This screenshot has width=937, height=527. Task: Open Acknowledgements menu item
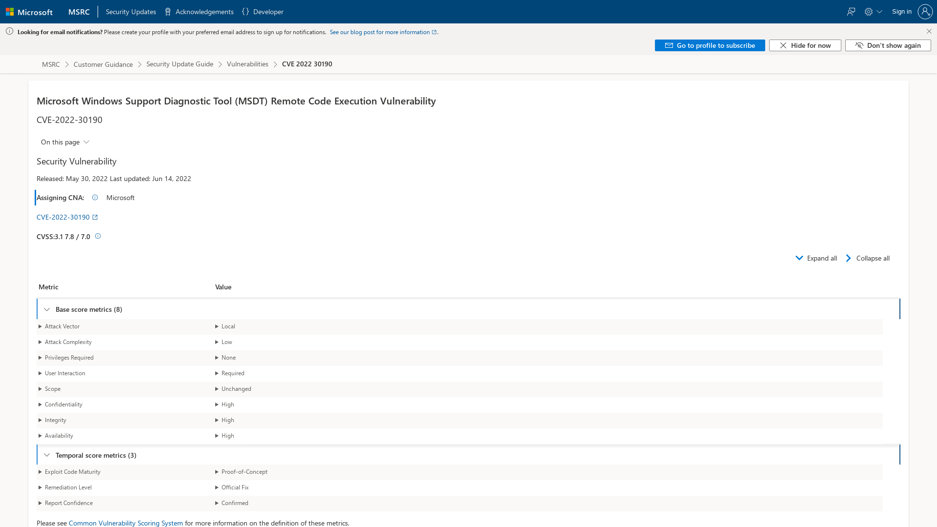click(x=199, y=12)
